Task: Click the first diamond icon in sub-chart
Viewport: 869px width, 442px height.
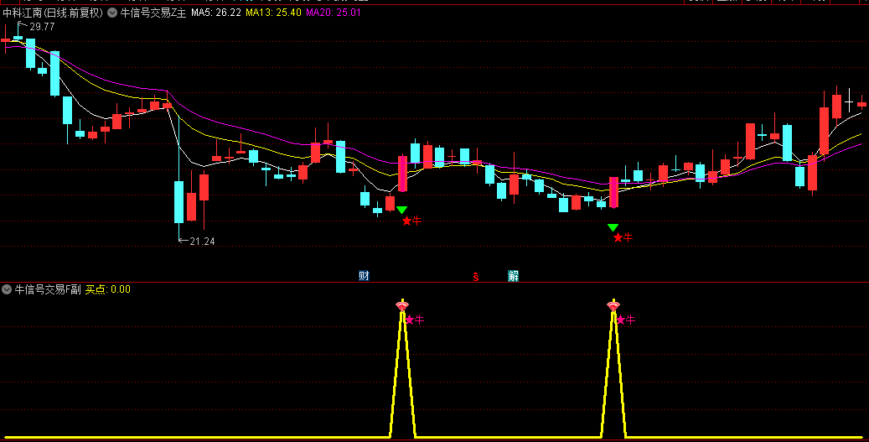Action: 402,307
